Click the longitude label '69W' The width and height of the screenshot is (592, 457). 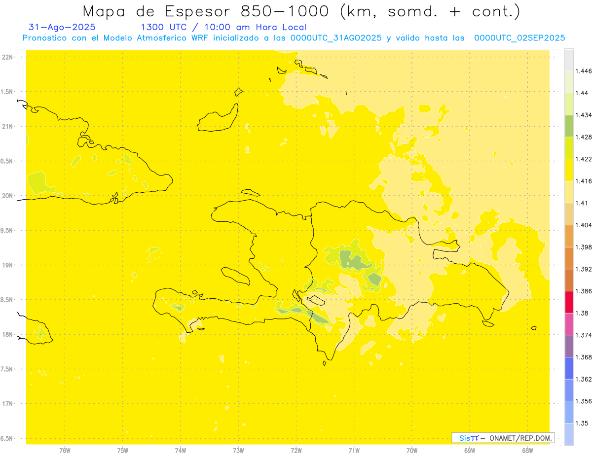(x=470, y=451)
